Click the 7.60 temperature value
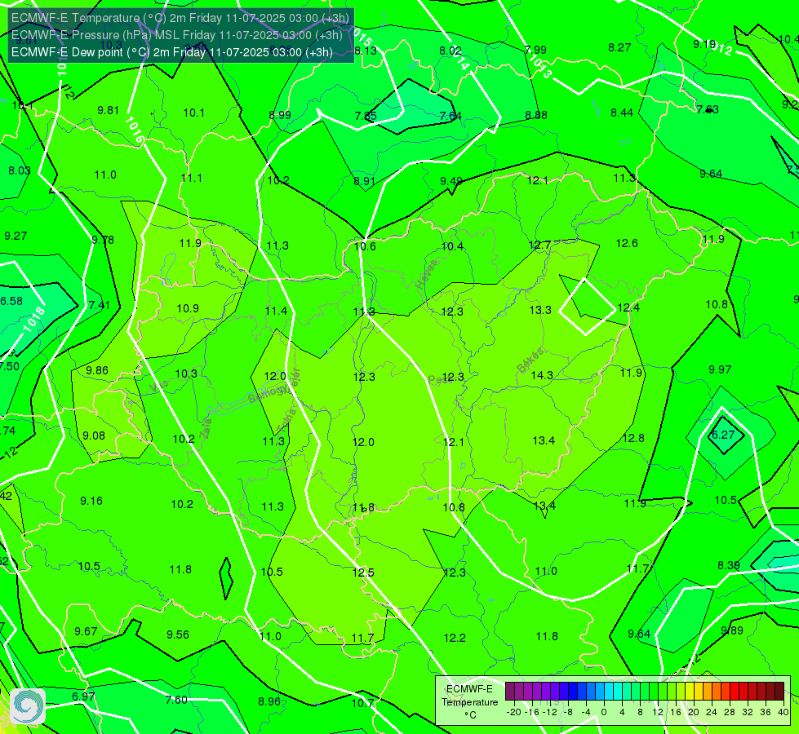Viewport: 799px width, 734px height. point(176,700)
